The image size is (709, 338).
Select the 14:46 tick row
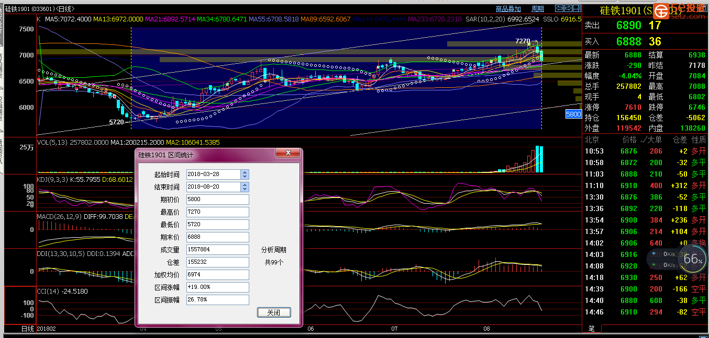(x=645, y=312)
